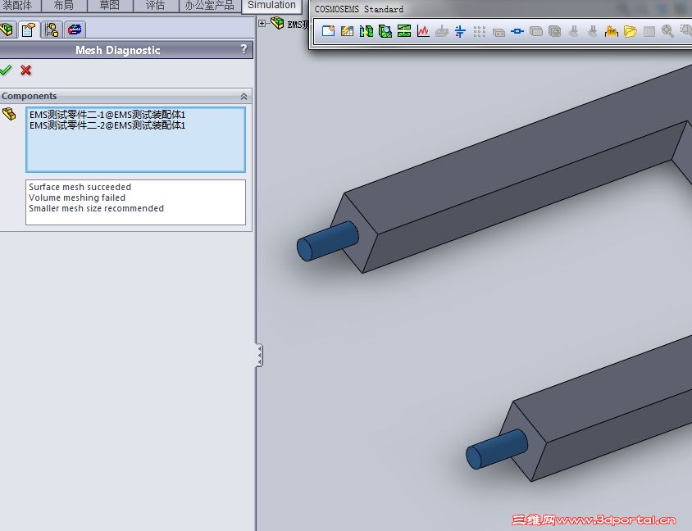Screen dimensions: 692x531
Task: Click the green checkmark to accept Mesh Diagnostic
Action: click(5, 70)
